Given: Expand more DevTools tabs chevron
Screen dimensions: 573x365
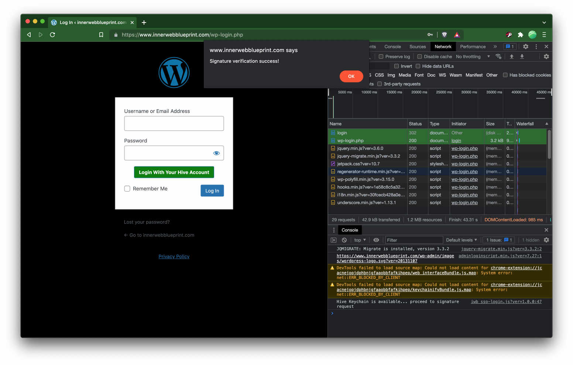Looking at the screenshot, I should tap(495, 47).
